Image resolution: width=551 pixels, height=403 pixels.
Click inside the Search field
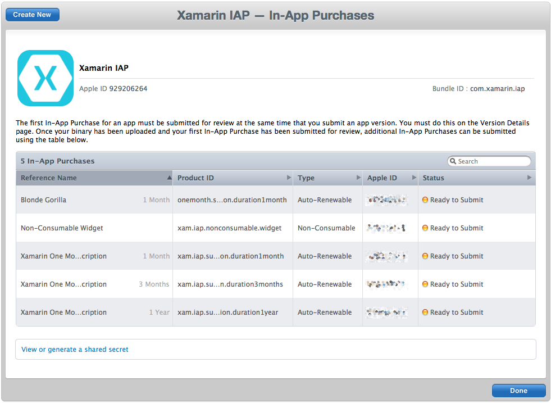tap(491, 161)
